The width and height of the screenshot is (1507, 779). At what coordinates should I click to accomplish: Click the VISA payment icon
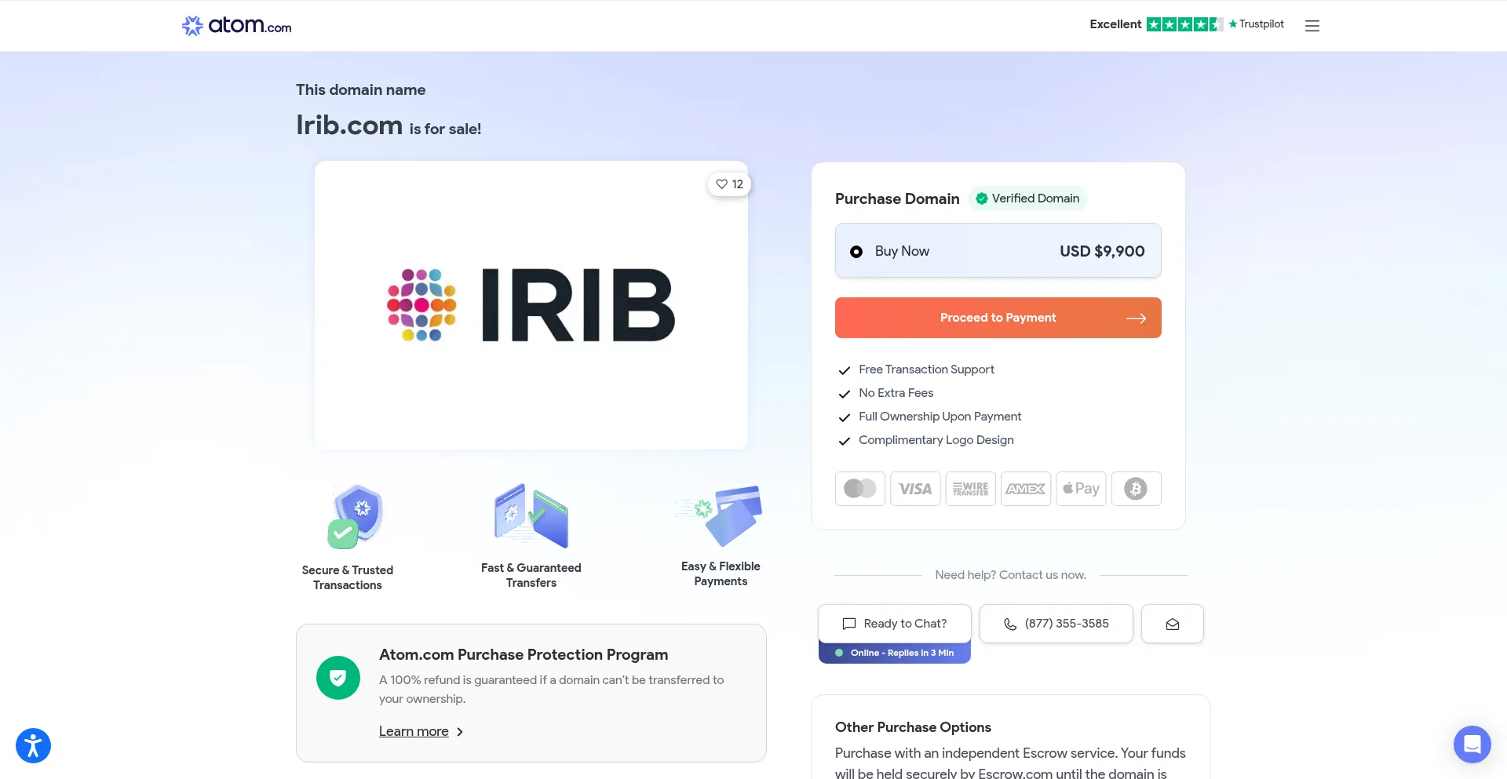point(915,489)
